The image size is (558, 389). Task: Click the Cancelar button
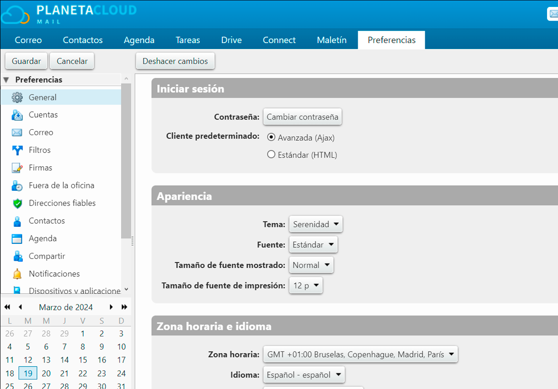tap(72, 61)
